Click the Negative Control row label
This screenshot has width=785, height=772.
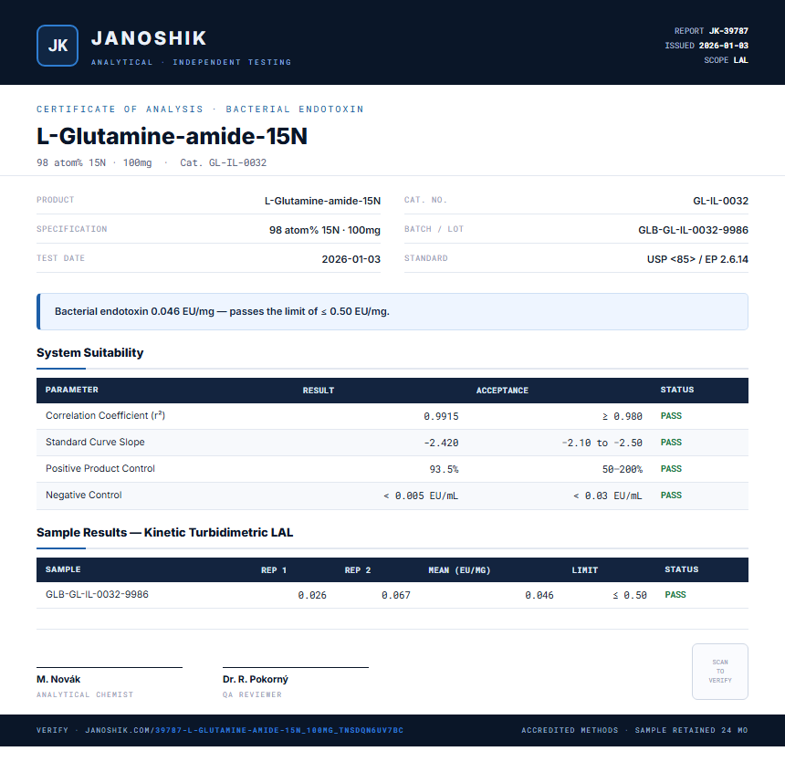(84, 496)
